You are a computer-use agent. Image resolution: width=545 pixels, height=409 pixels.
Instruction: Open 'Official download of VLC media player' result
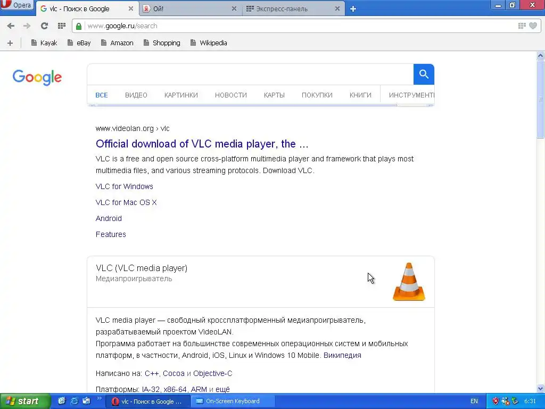[202, 144]
